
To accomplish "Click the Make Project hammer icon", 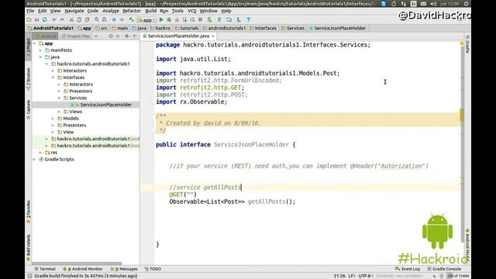I will pyautogui.click(x=131, y=19).
